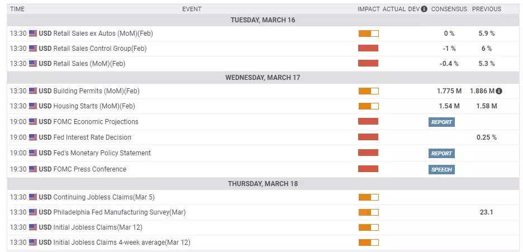Click the IMPACT column header
This screenshot has width=523, height=252.
point(369,9)
